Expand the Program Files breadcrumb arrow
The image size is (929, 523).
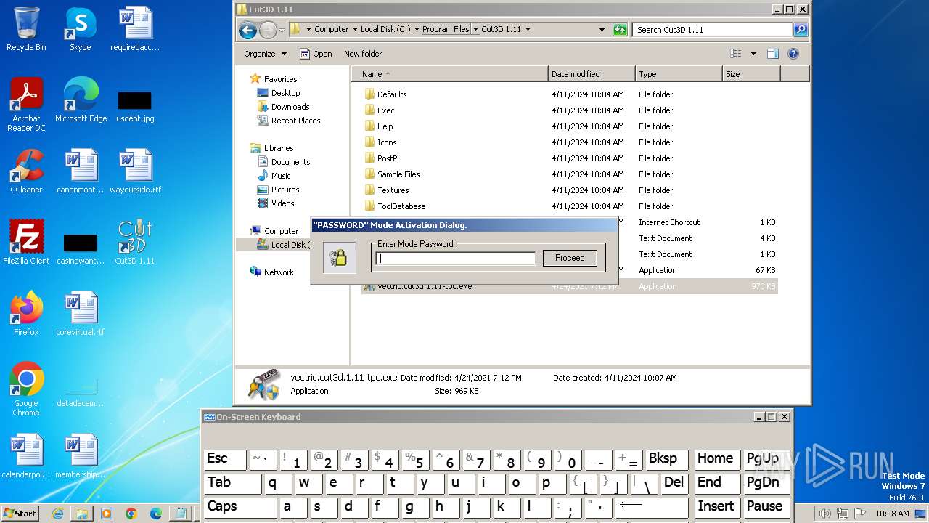(x=475, y=30)
